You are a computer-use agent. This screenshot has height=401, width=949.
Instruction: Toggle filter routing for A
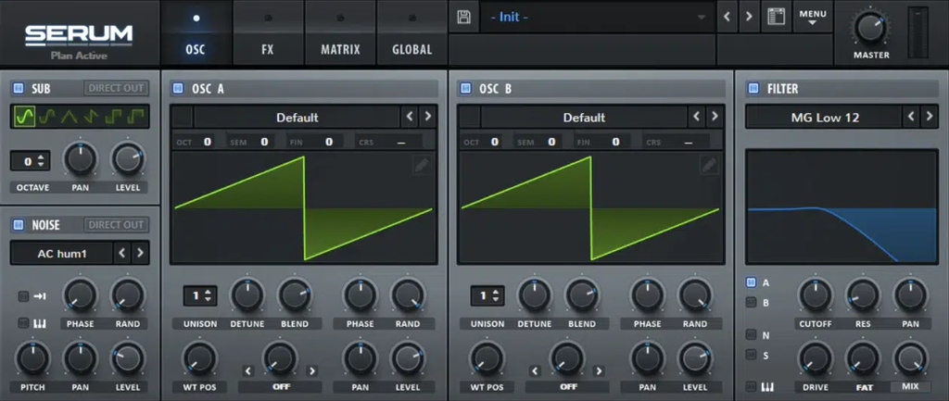751,282
